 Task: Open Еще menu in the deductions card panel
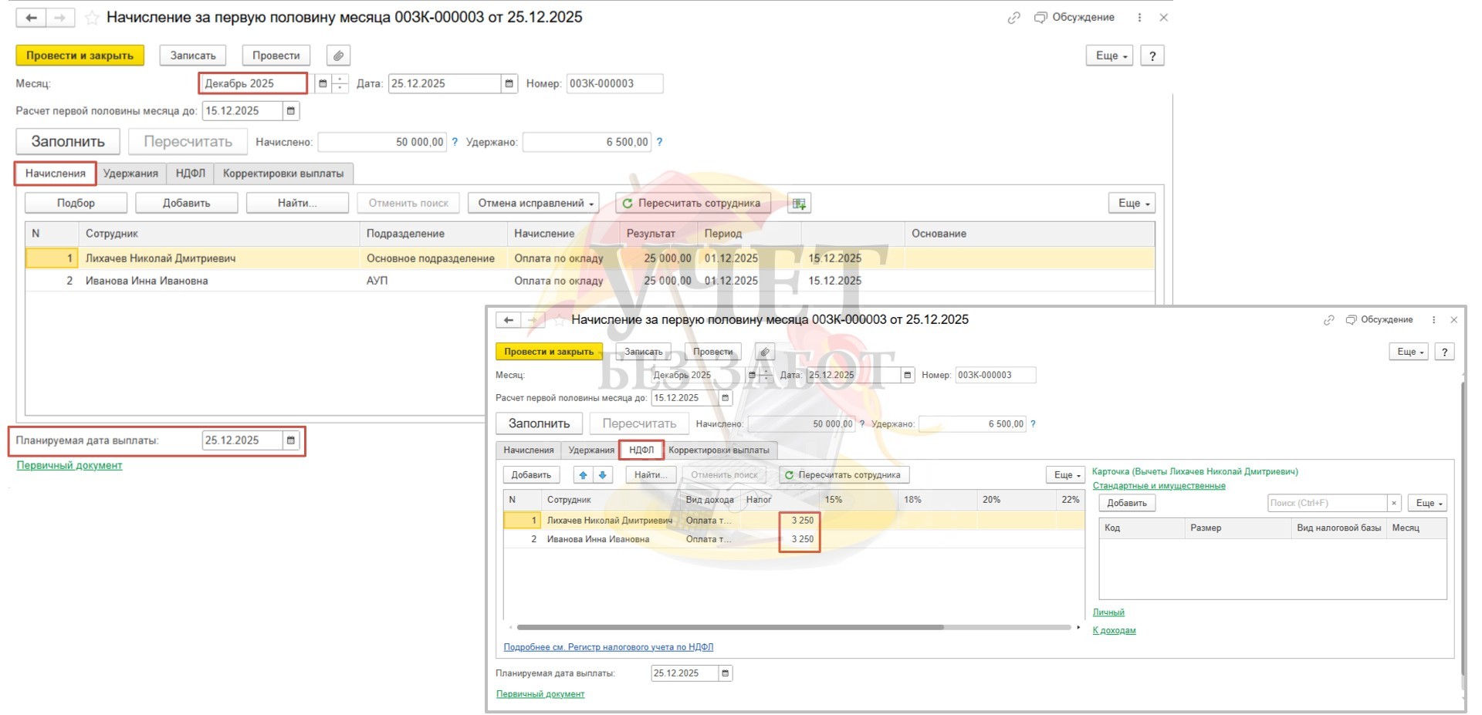[1428, 503]
